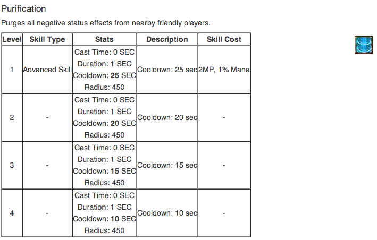
Task: Select the Skill Cost column header
Action: pyautogui.click(x=224, y=39)
